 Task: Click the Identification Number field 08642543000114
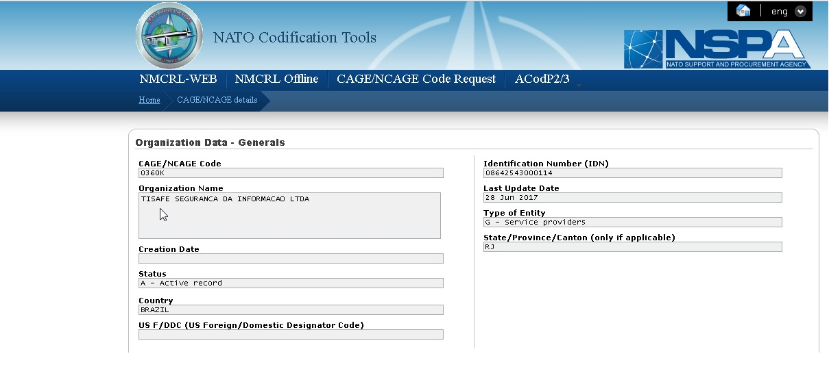pos(632,173)
